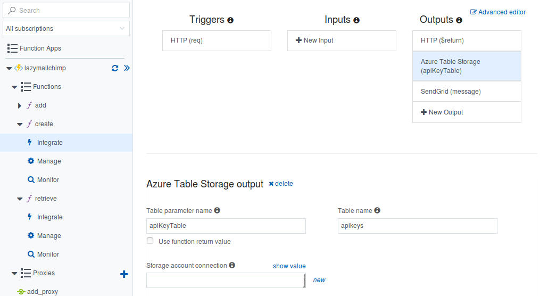Image resolution: width=540 pixels, height=296 pixels.
Task: Focus the Search input field
Action: 66,10
